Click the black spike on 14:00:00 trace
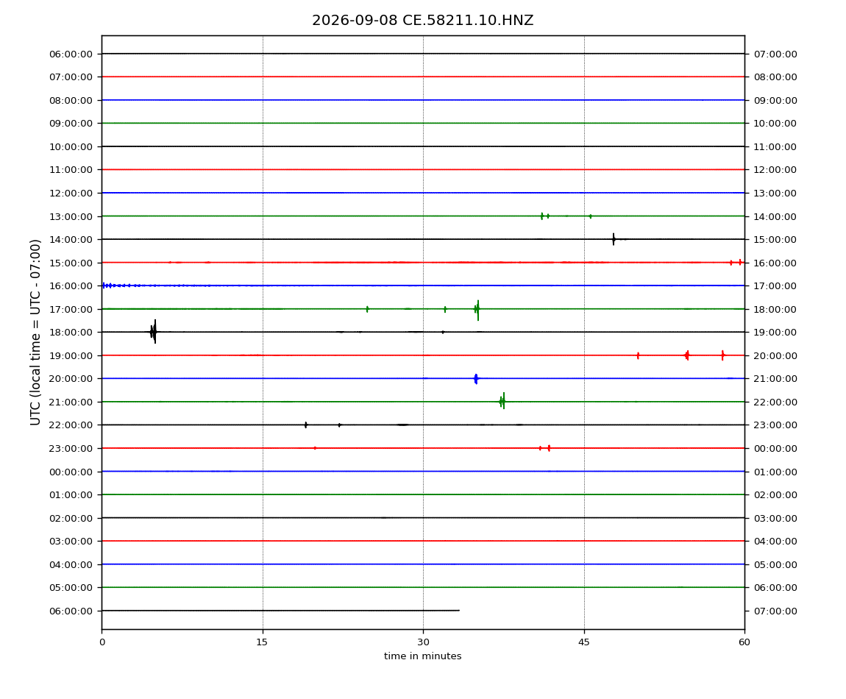 (614, 239)
